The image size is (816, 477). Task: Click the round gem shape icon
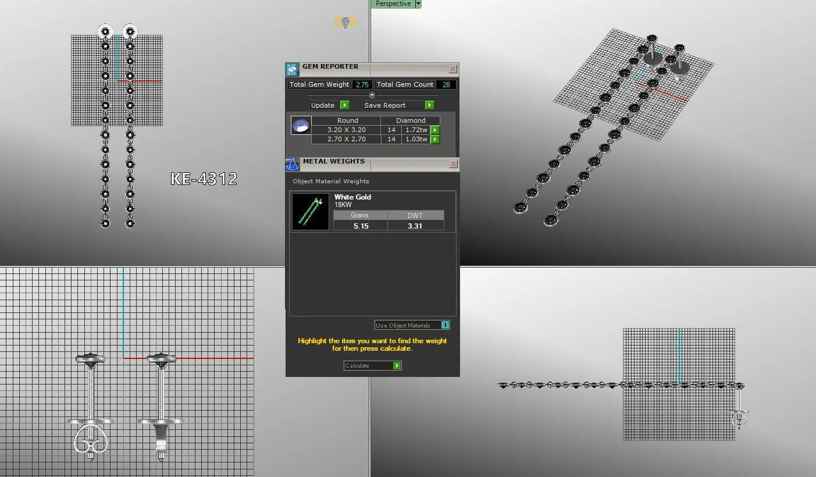pos(301,126)
